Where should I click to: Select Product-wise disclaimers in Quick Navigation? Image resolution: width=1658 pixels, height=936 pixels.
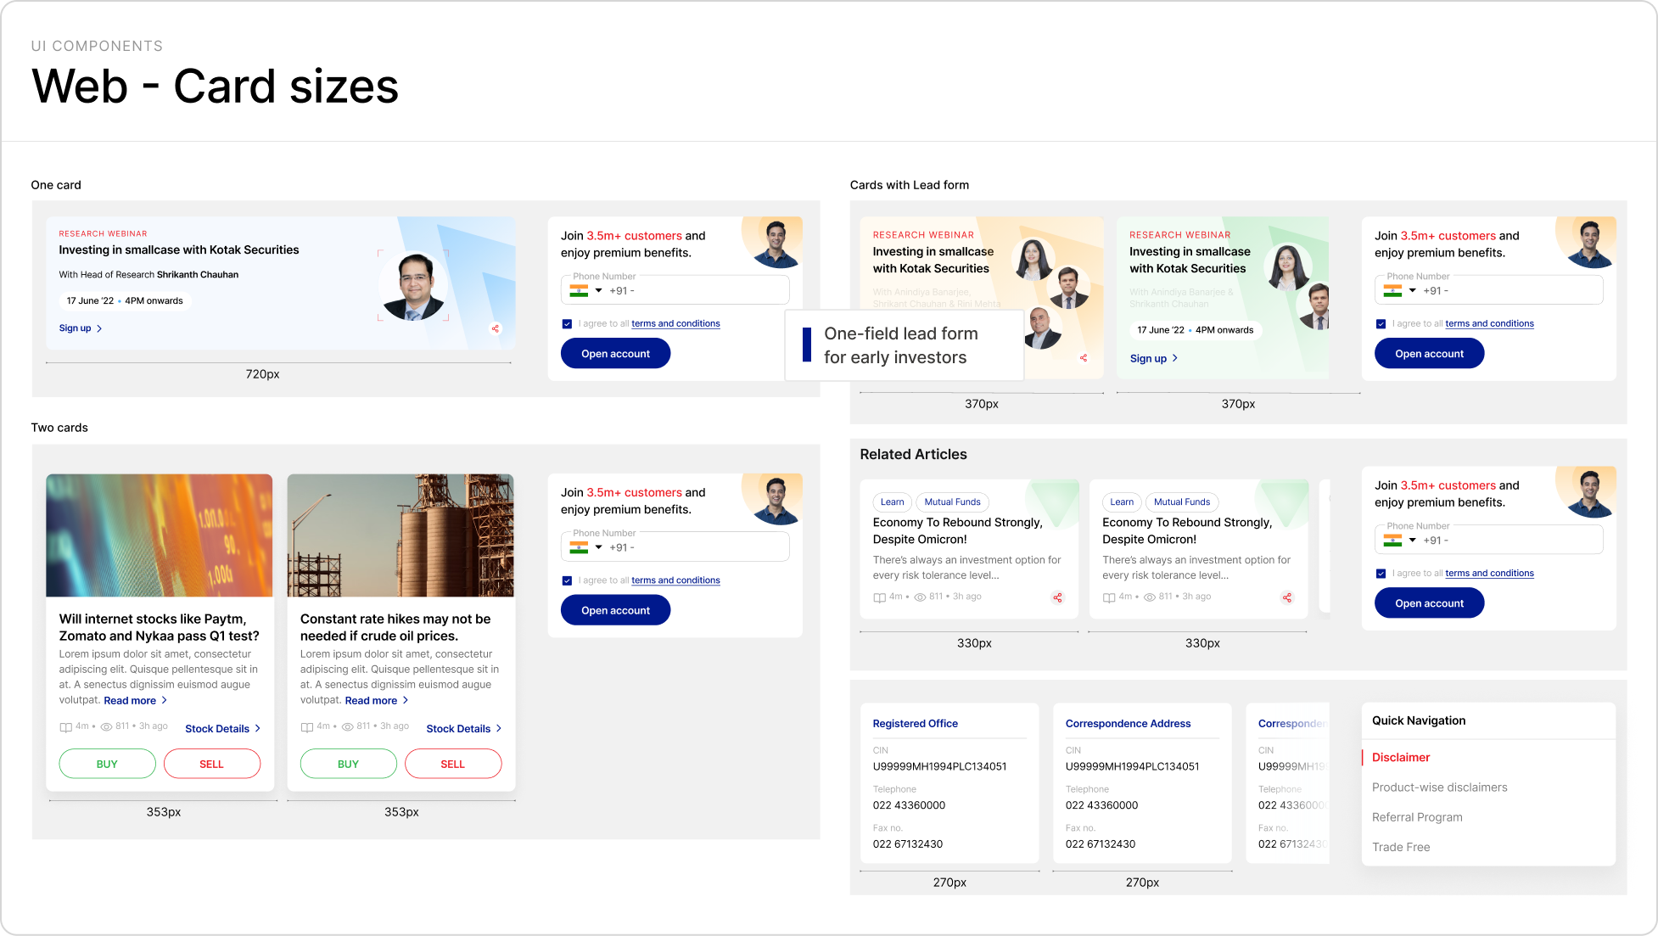point(1439,787)
